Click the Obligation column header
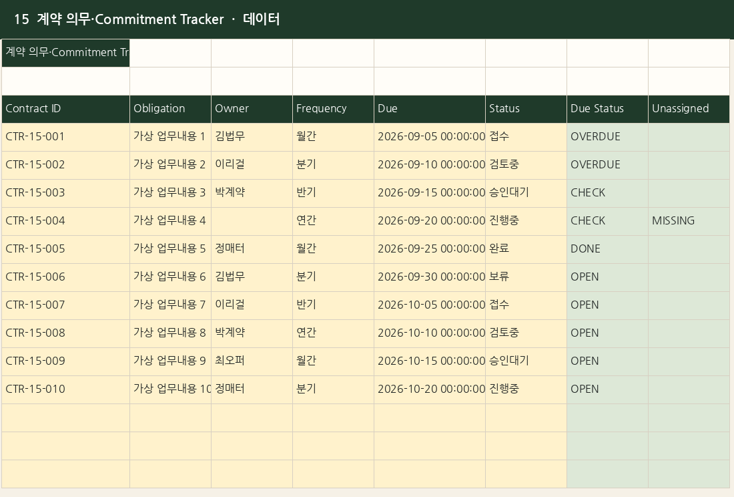Screen dimensions: 734x497 (x=170, y=109)
